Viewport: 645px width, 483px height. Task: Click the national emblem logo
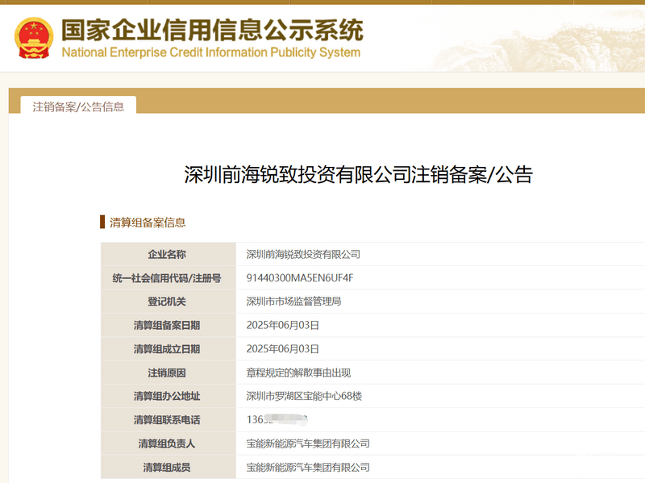point(33,36)
